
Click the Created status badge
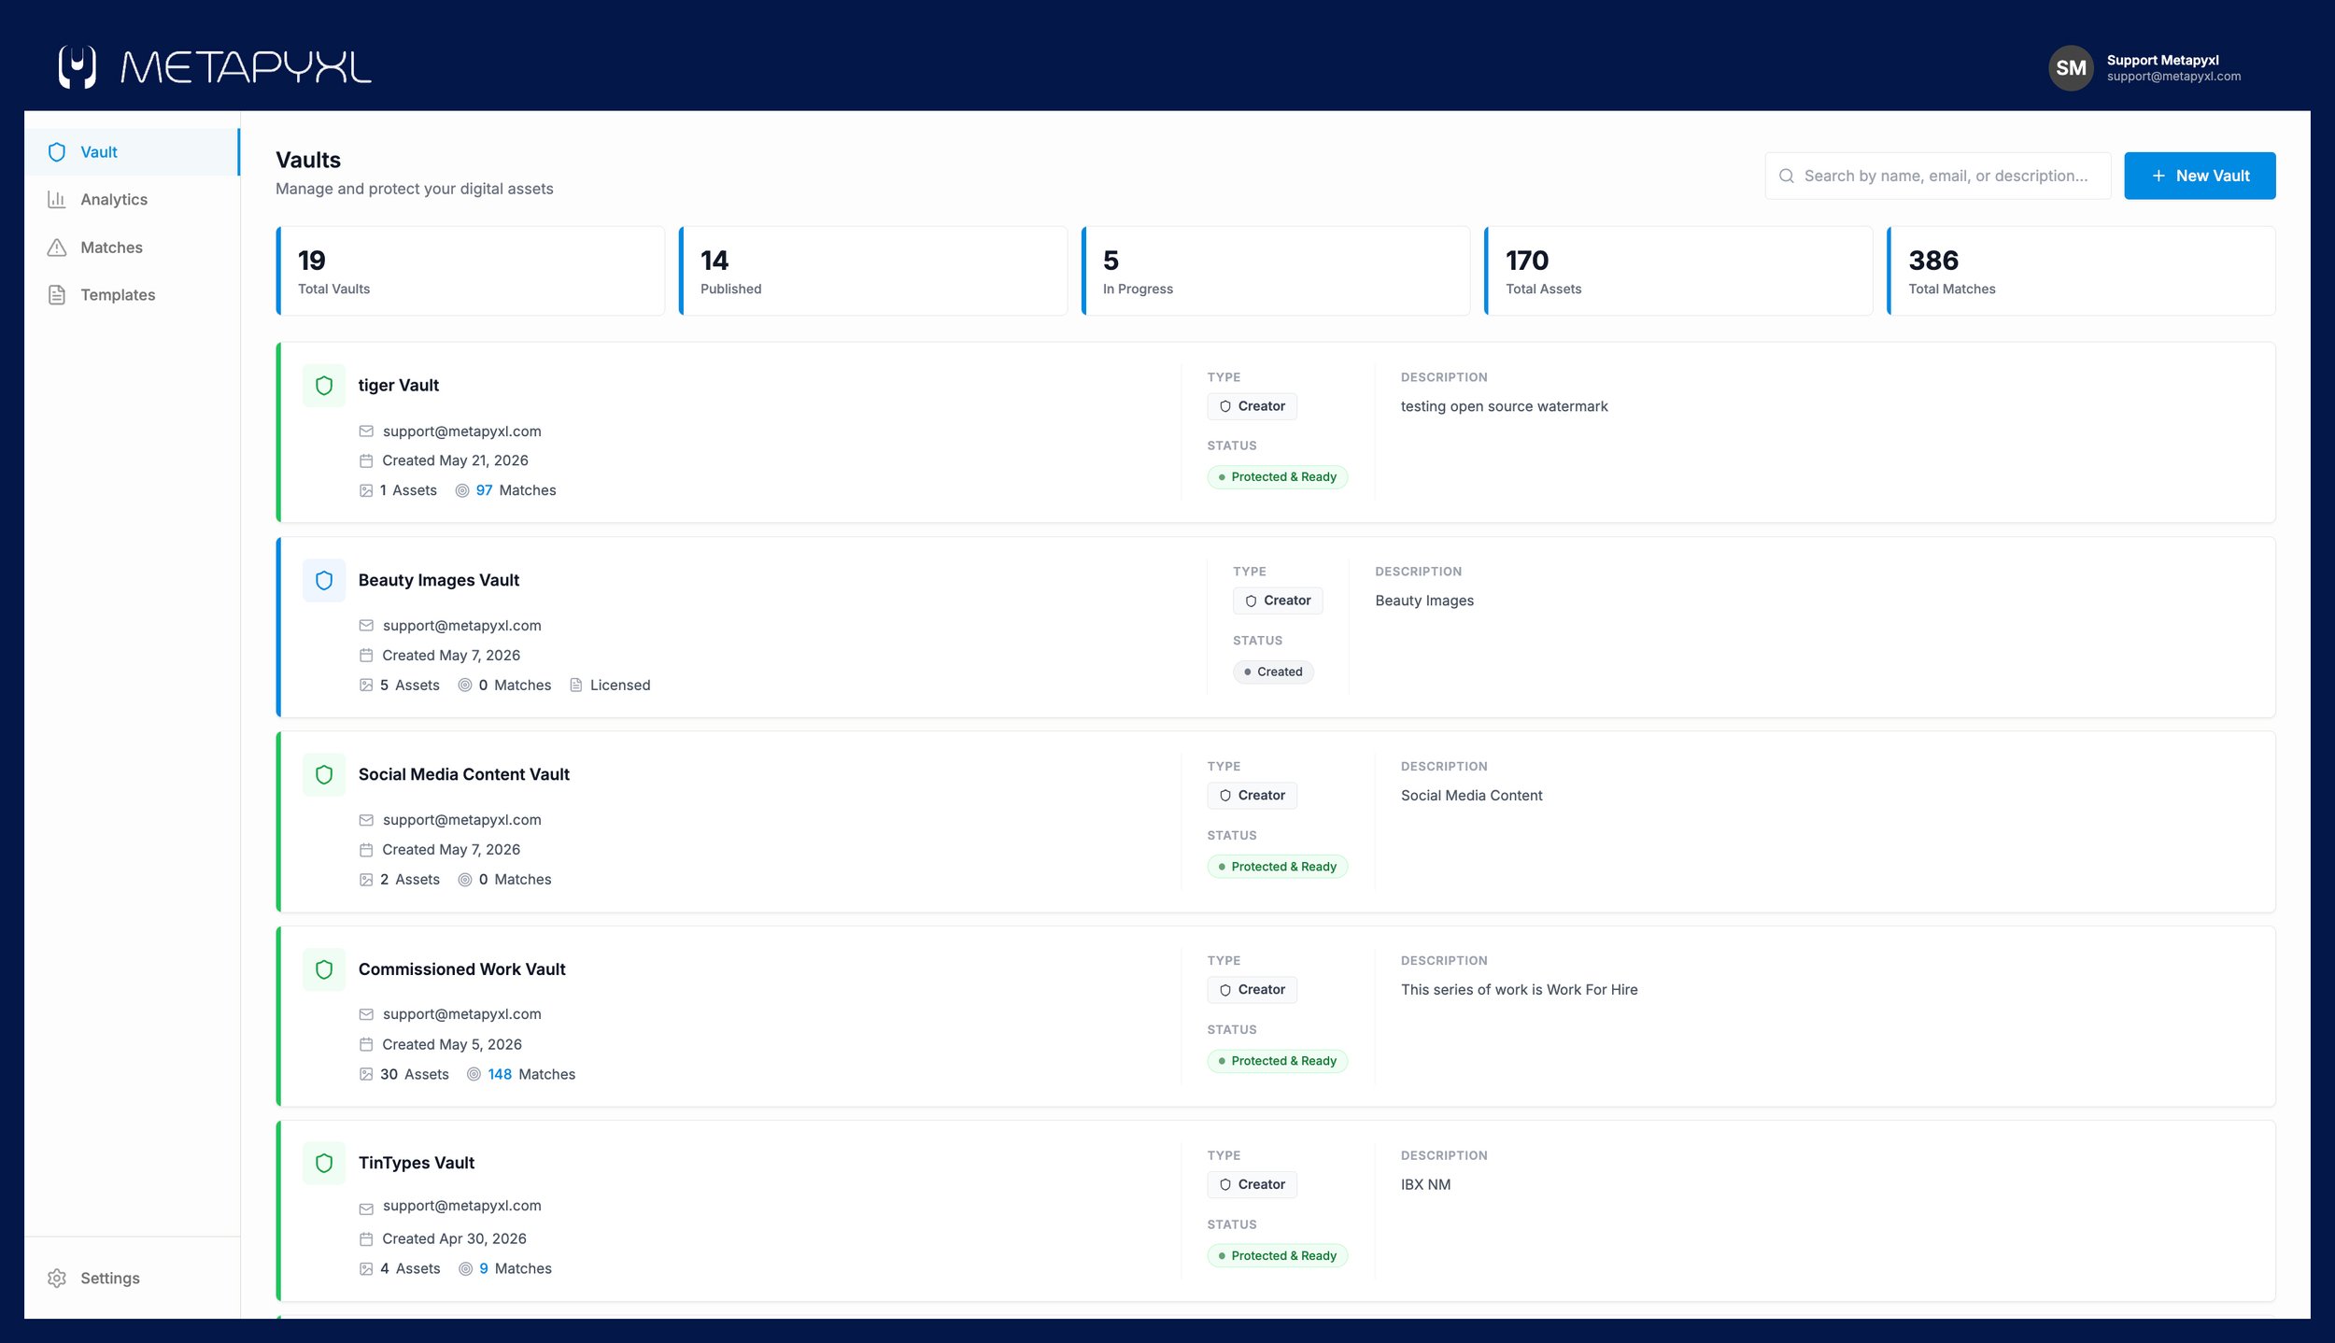(x=1273, y=671)
